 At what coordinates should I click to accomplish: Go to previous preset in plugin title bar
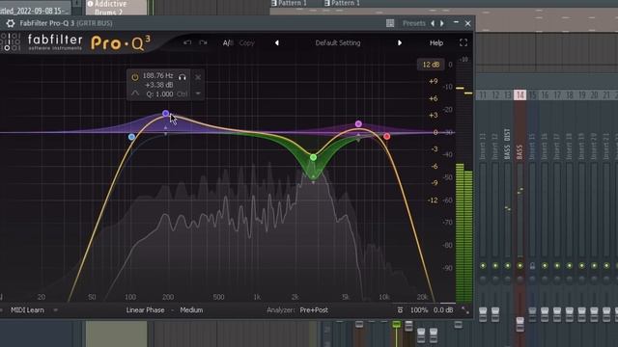click(x=433, y=23)
